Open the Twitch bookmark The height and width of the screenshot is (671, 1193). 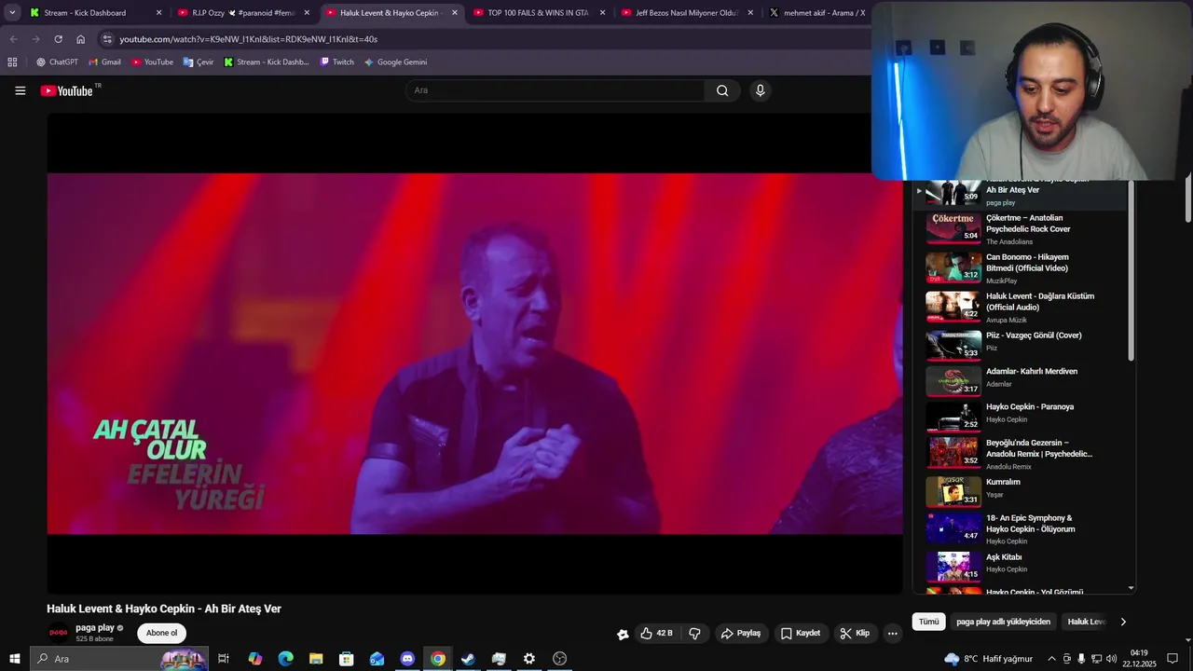click(x=336, y=62)
